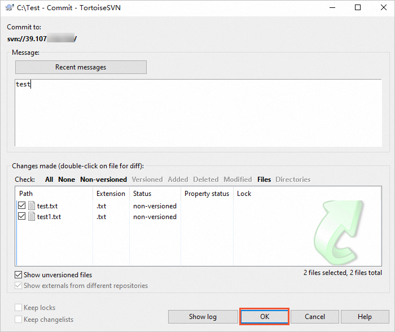Click the test.txt file icon
The width and height of the screenshot is (395, 332).
click(x=32, y=206)
